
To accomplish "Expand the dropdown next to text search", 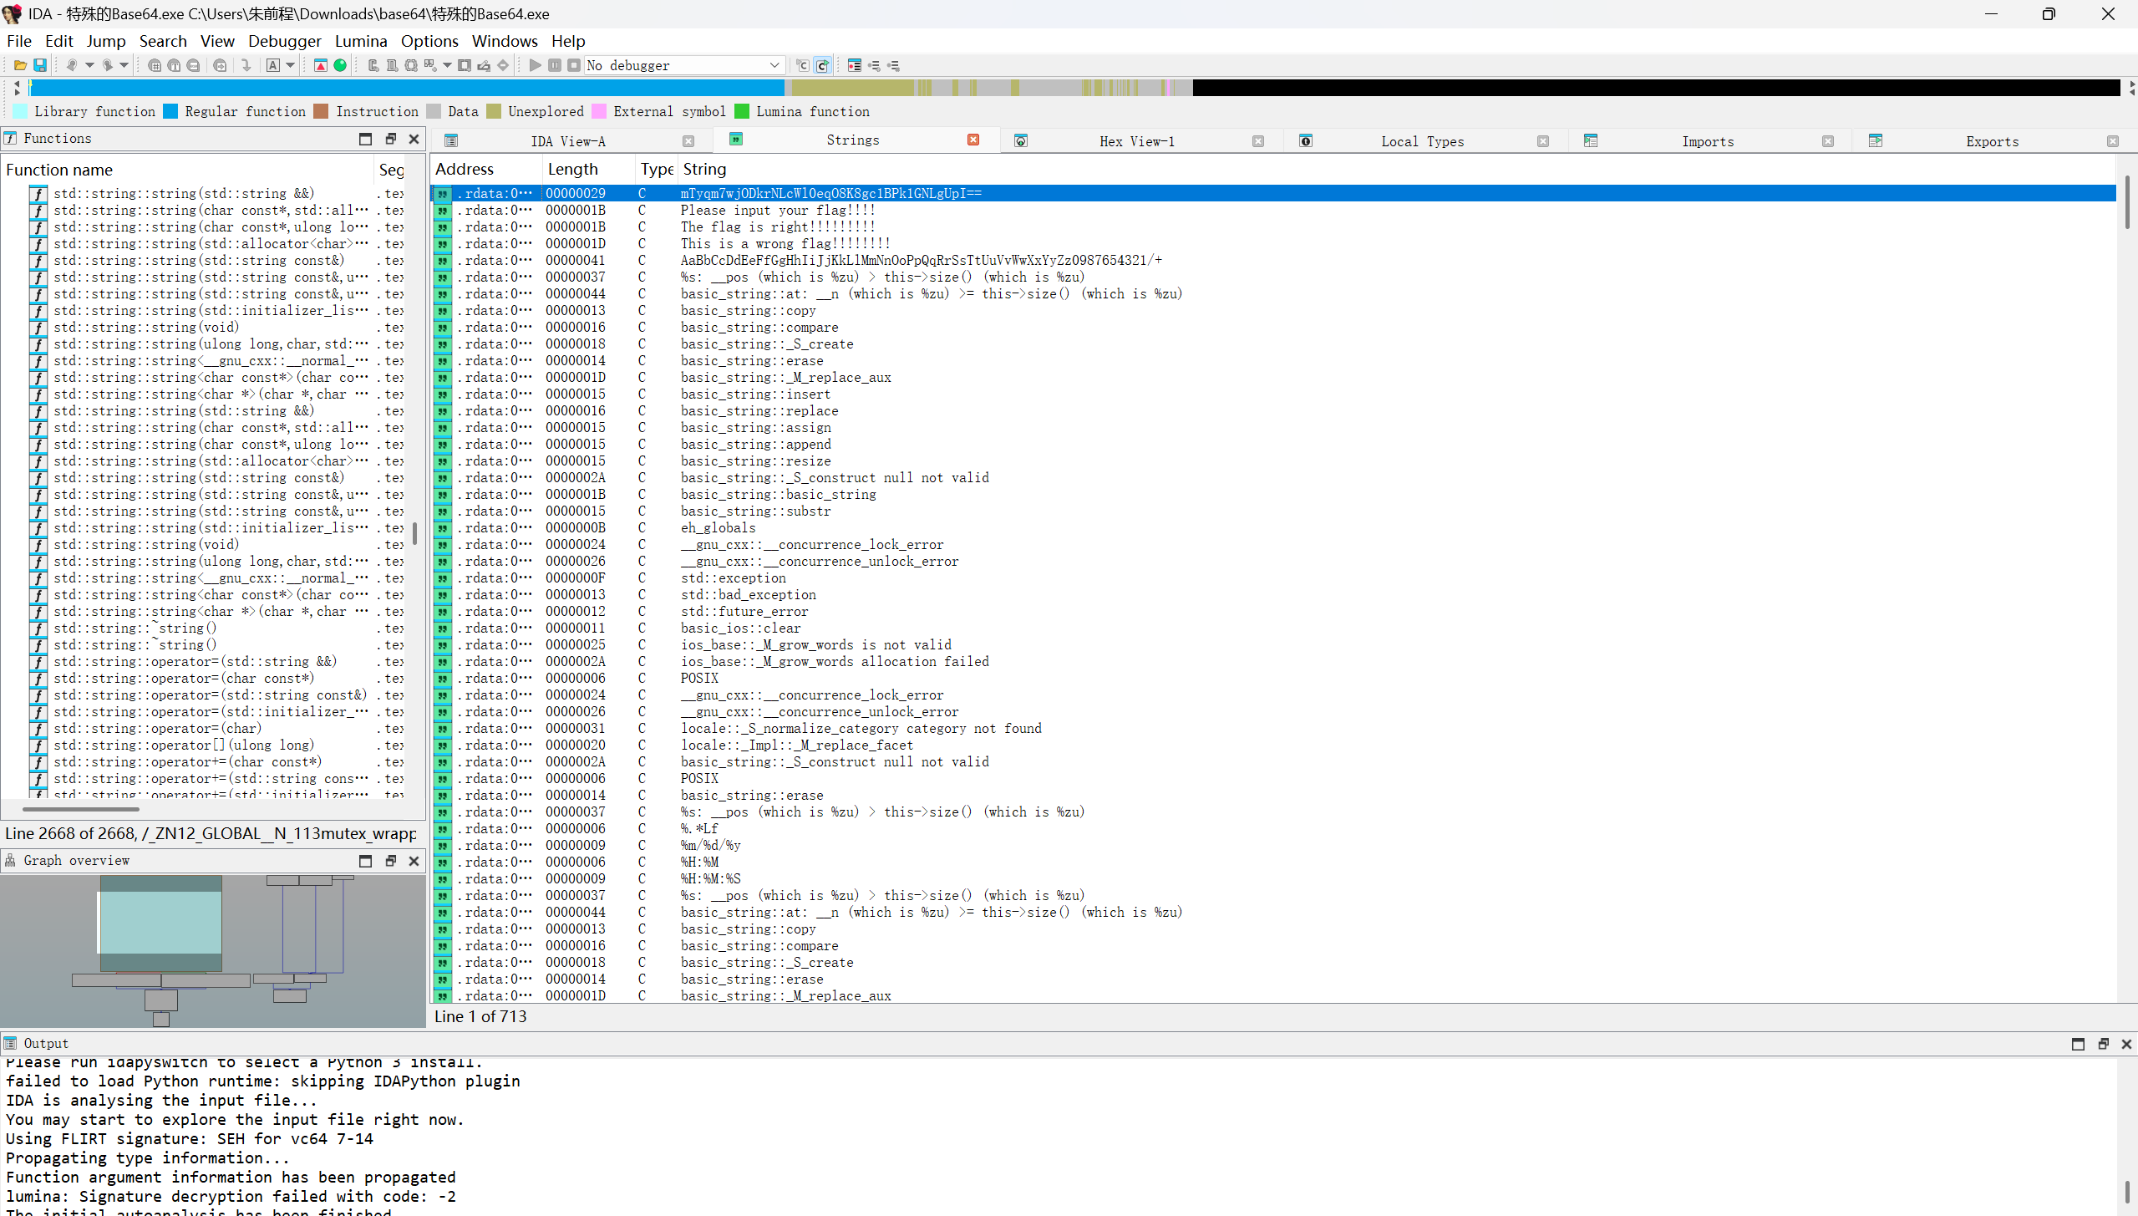I will pyautogui.click(x=290, y=65).
